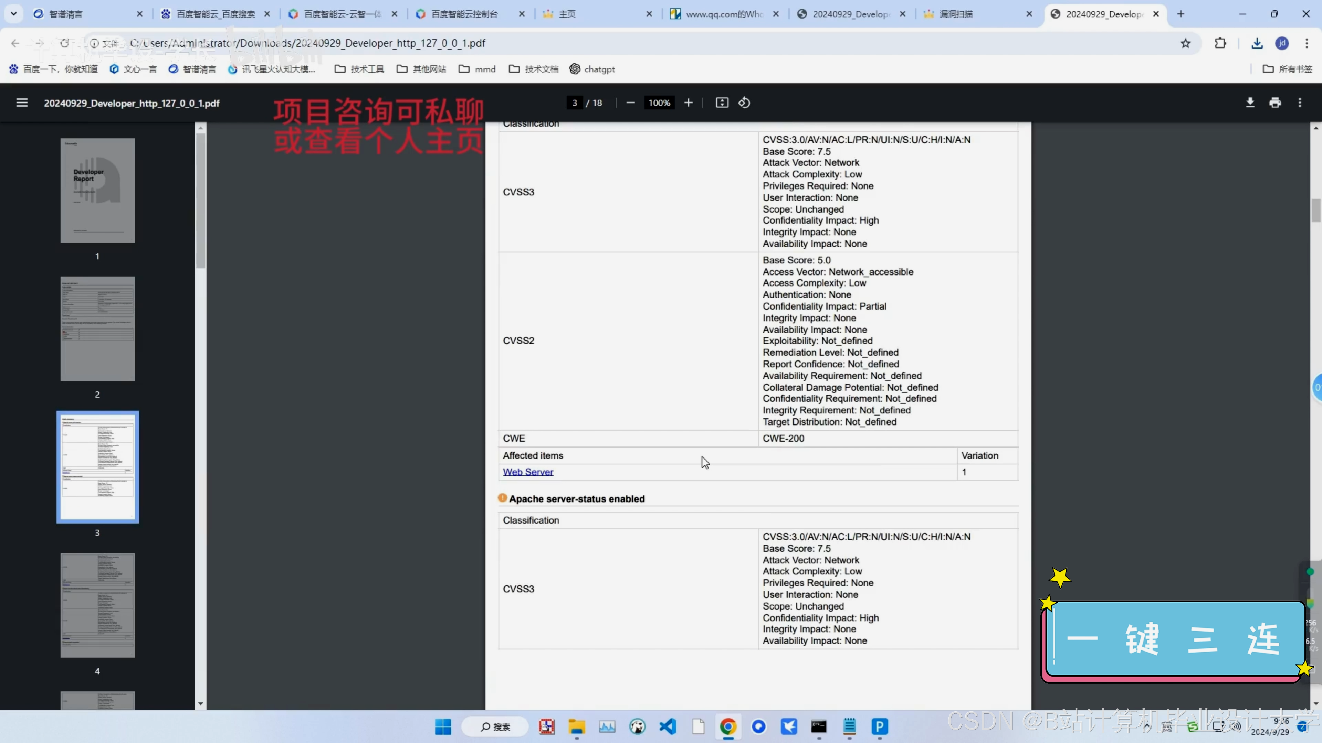Rotate the PDF counterclockwise
Screen dimensions: 1322x743
(x=744, y=103)
